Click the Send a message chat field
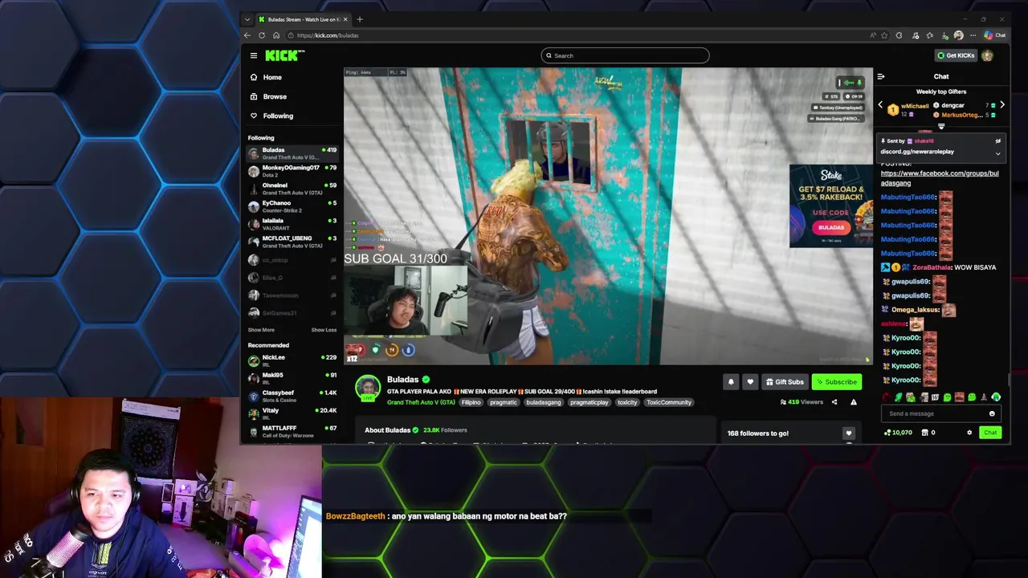The width and height of the screenshot is (1028, 578). tap(935, 413)
